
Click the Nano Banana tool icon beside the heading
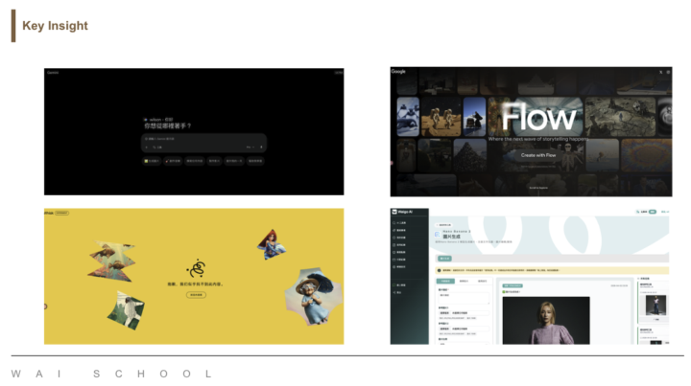[438, 235]
